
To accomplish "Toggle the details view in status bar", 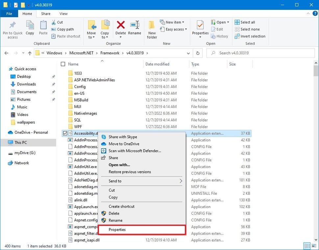I will pos(307,246).
